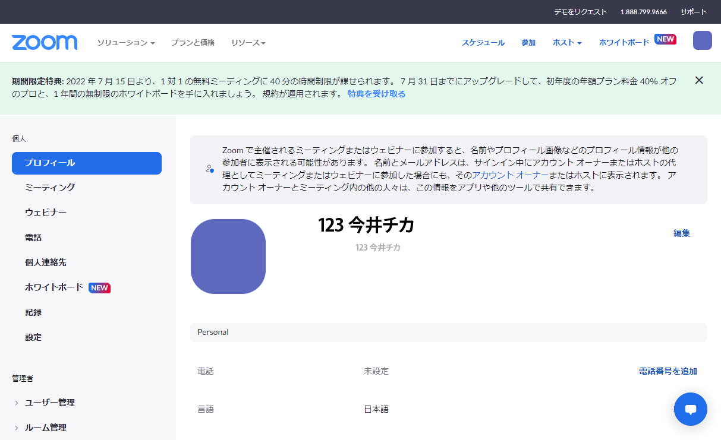Screen dimensions: 721x440
Task: Expand ユーザー管理 in sidebar
Action: [49, 403]
